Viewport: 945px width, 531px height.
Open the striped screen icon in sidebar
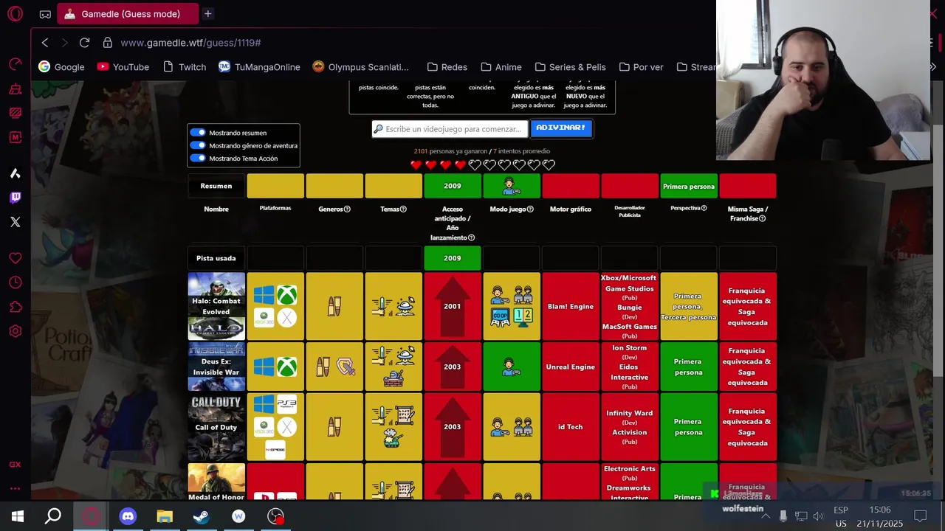[15, 113]
